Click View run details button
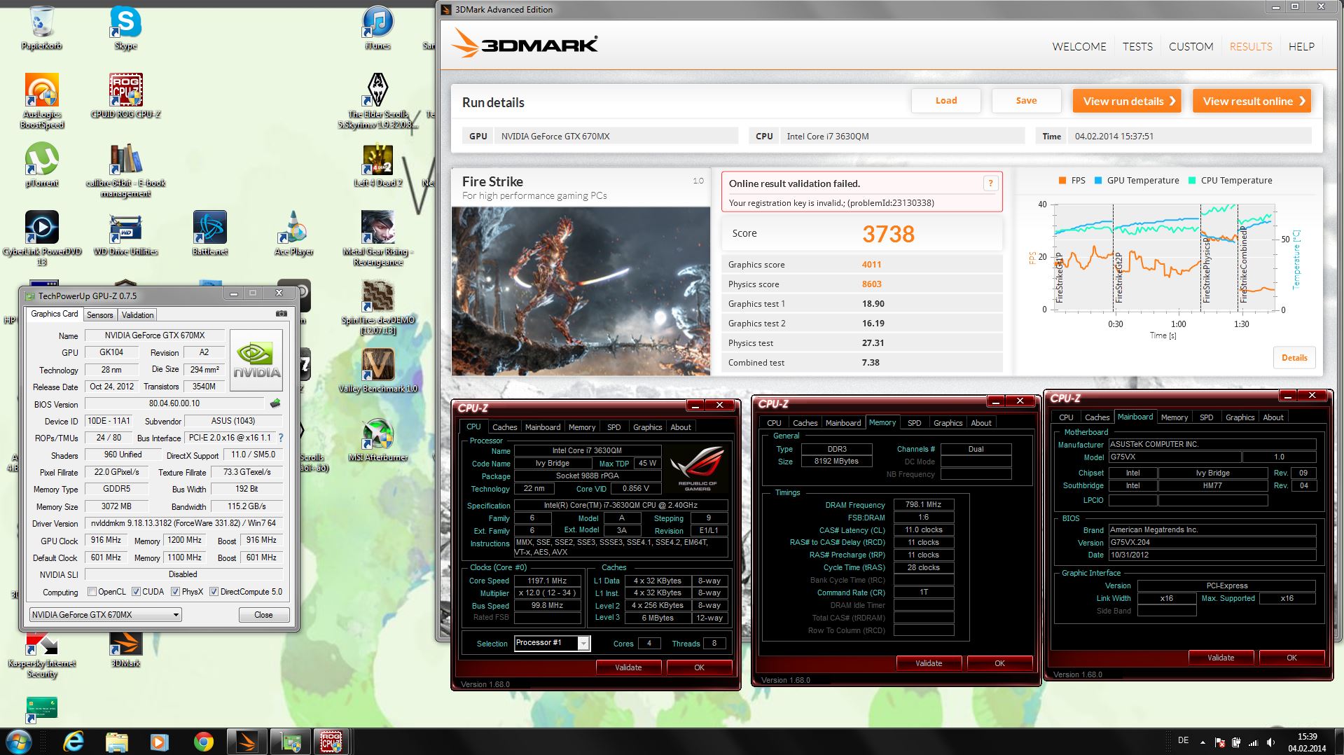Viewport: 1344px width, 755px height. click(1127, 101)
